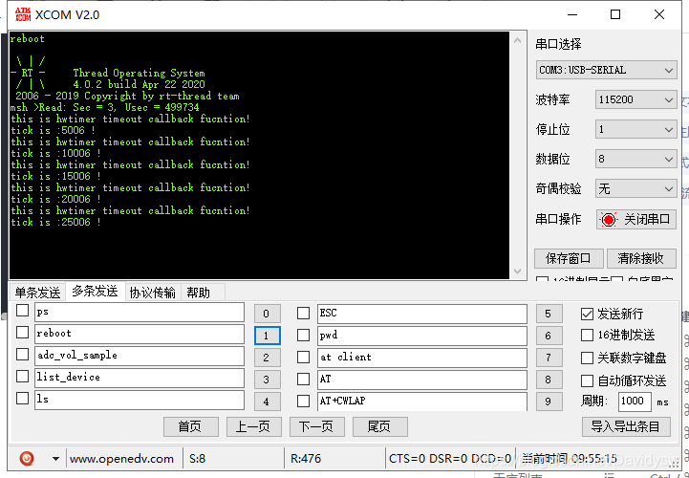Screen dimensions: 689x478
Task: Go to 上一页 previous page
Action: coord(254,426)
